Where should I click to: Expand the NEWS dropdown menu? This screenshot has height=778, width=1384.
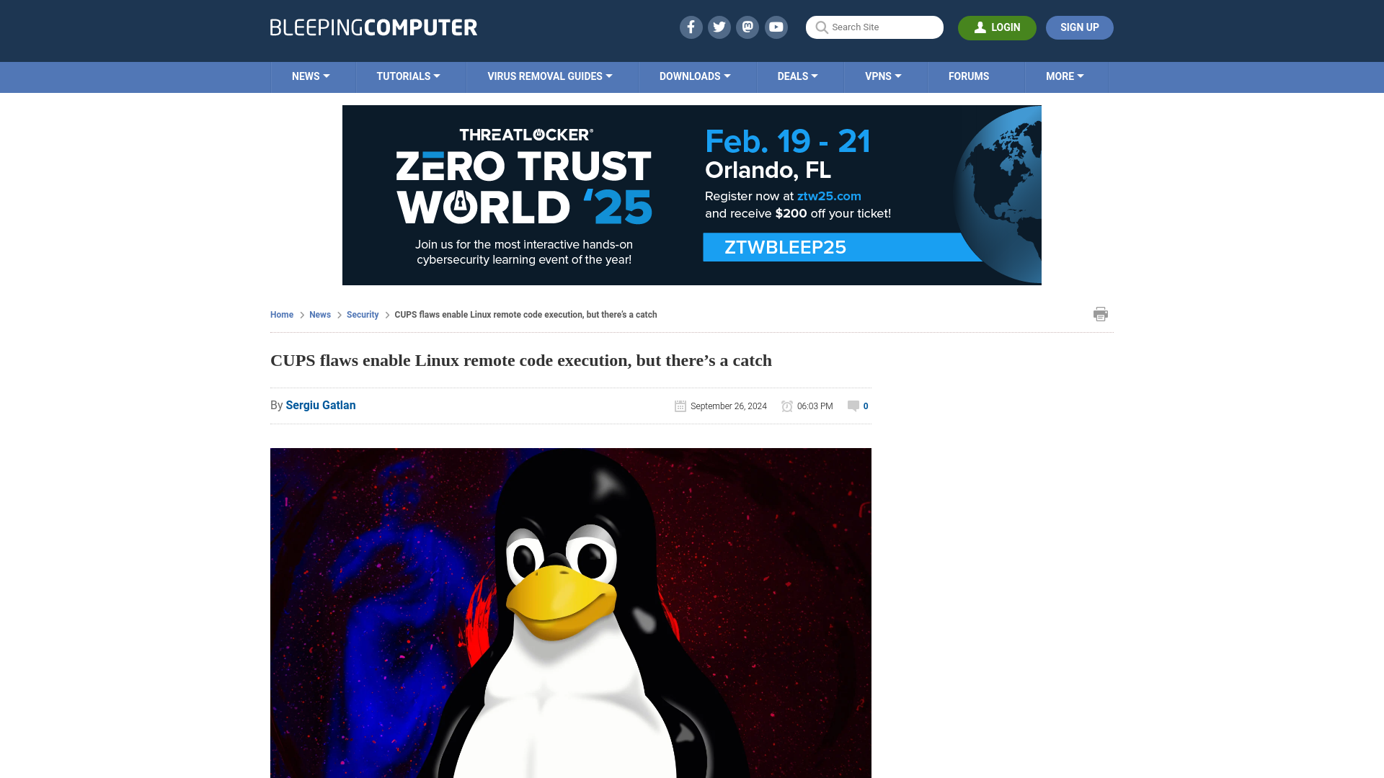click(311, 76)
